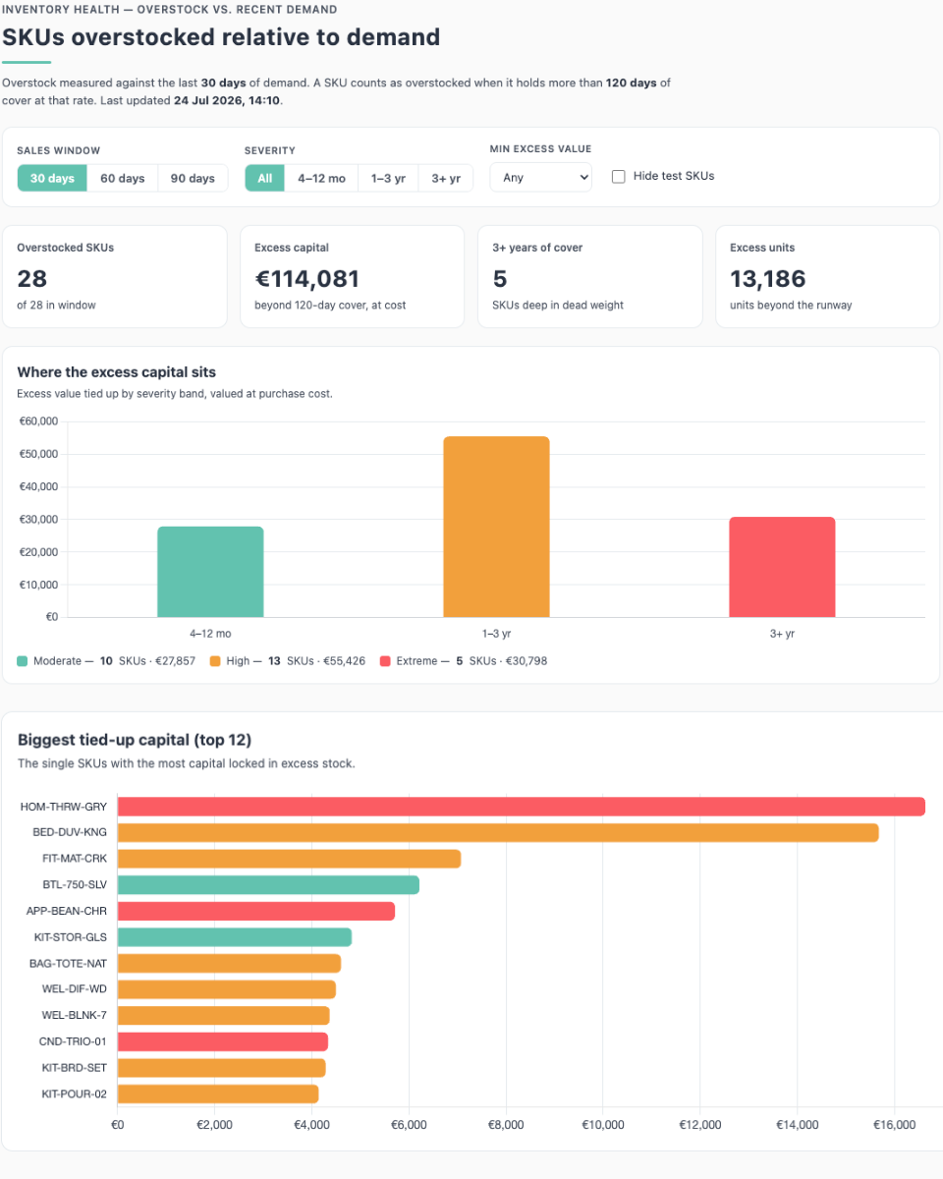Viewport: 943px width, 1179px height.
Task: Select the KIT-BRD-SET bar
Action: tap(222, 1067)
